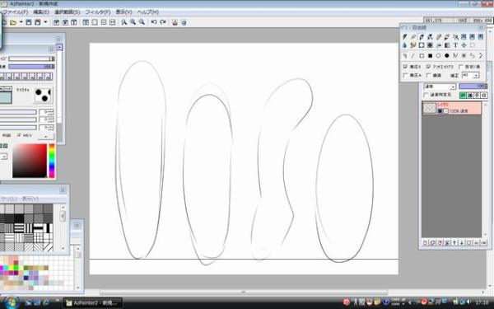Open the ヘルプ(H) menu

pos(147,12)
